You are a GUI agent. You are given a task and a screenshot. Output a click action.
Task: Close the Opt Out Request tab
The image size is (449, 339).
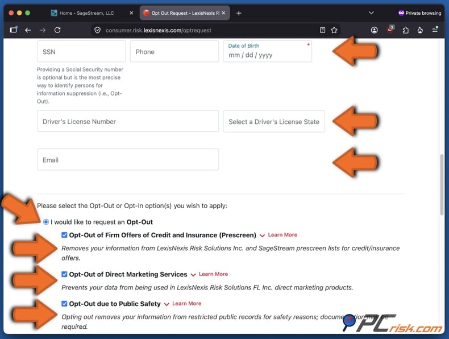tap(223, 13)
